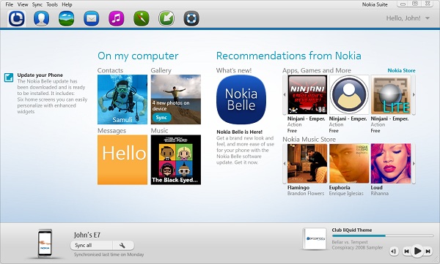Open the Sync menu

[37, 4]
